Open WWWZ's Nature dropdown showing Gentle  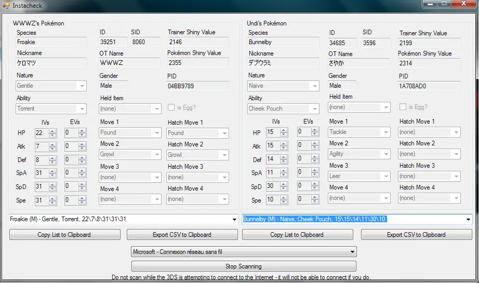[51, 86]
